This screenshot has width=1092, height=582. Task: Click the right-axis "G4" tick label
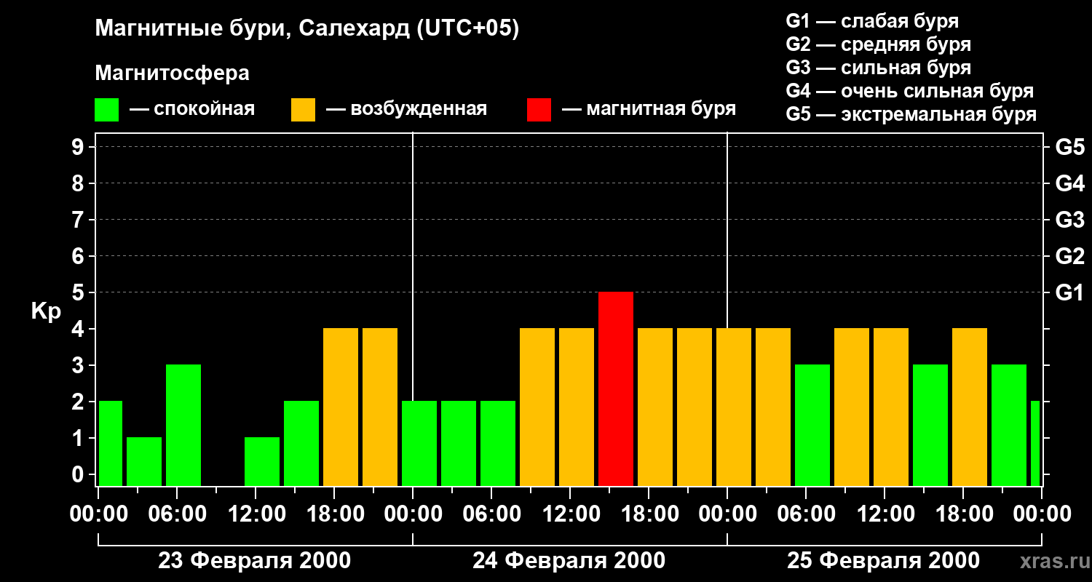point(1069,183)
